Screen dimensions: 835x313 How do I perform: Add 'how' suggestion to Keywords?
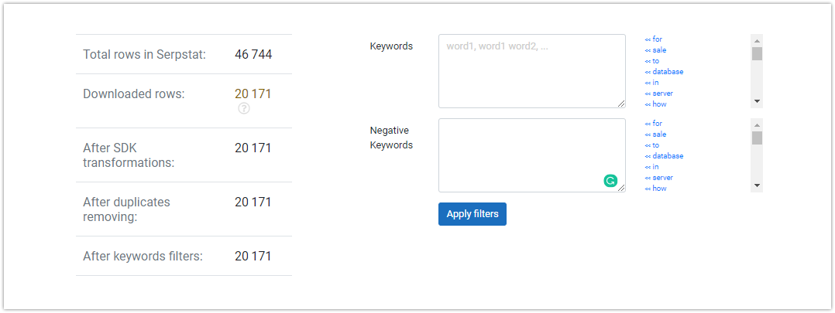655,104
